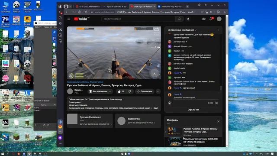The width and height of the screenshot is (277, 156).
Task: Expand Интересные сообщения chat filter dropdown
Action: 182,30
